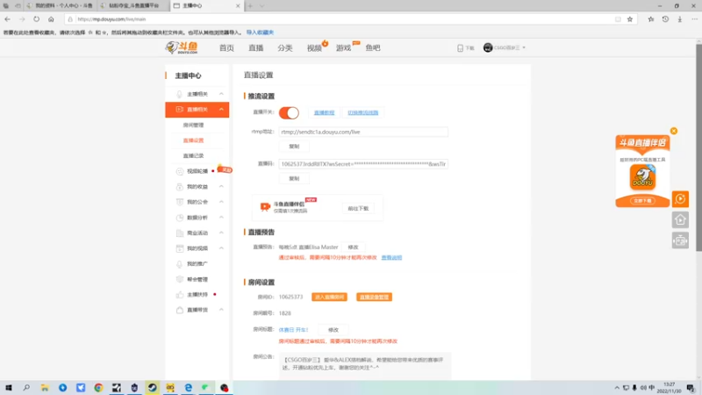Viewport: 702px width, 395px height.
Task: Click 修改 next to the room title
Action: [333, 330]
